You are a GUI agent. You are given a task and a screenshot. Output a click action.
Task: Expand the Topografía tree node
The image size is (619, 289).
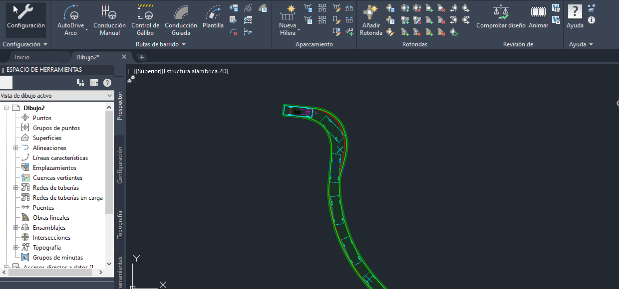[x=16, y=248]
